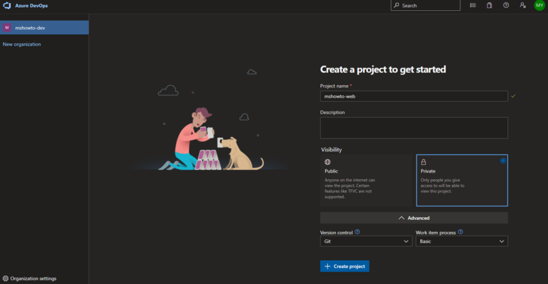This screenshot has width=548, height=284.
Task: Click the Description text area
Action: coord(413,128)
